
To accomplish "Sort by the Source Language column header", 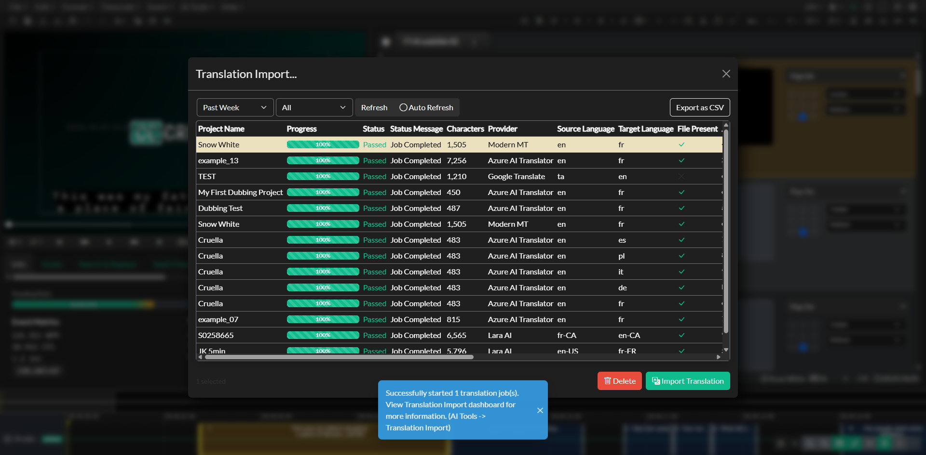I will pyautogui.click(x=586, y=129).
